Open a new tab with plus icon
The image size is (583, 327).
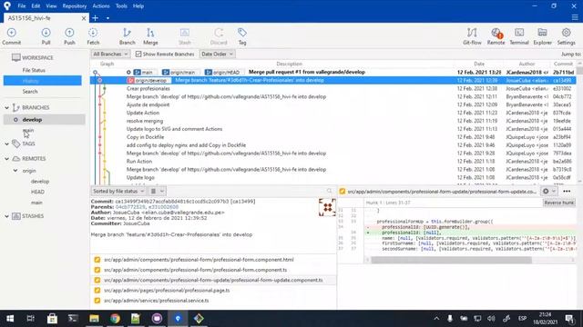point(95,18)
